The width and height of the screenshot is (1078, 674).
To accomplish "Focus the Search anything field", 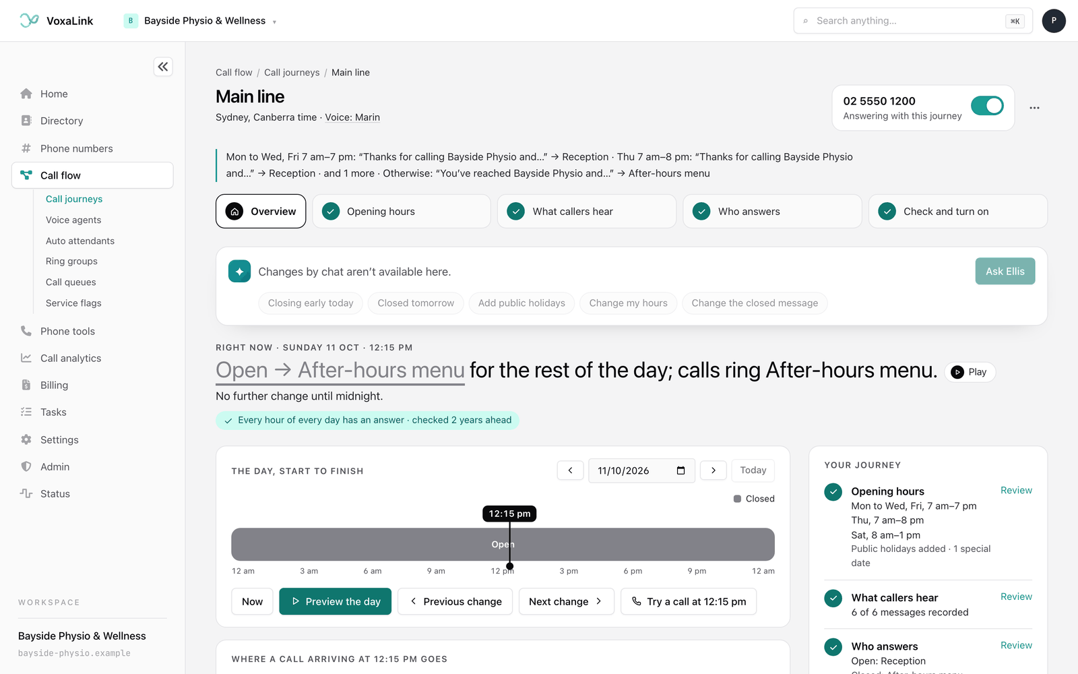I will point(913,21).
